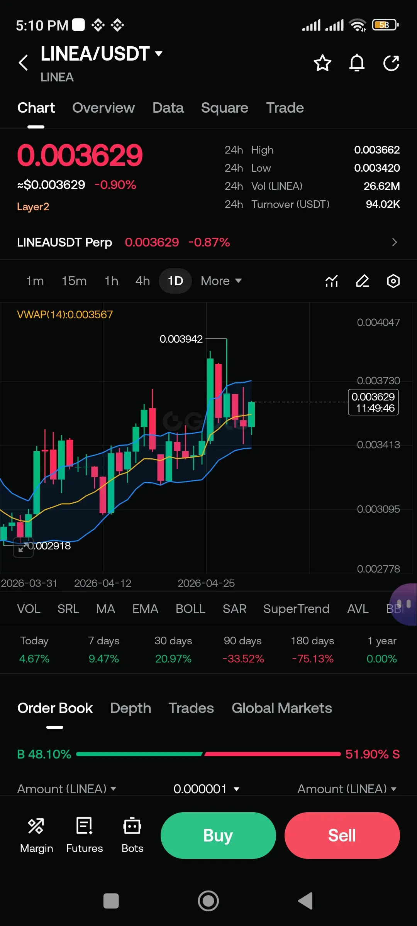Tap the green Buy button
The width and height of the screenshot is (417, 926).
click(x=218, y=835)
